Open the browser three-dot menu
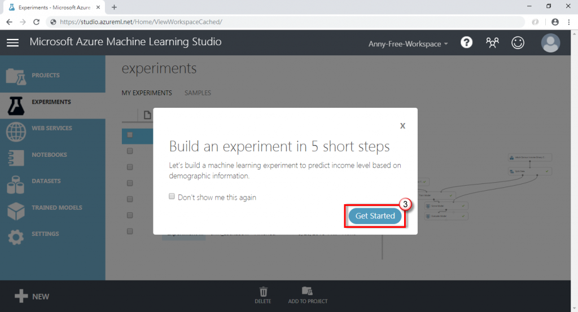The image size is (578, 312). (x=569, y=22)
